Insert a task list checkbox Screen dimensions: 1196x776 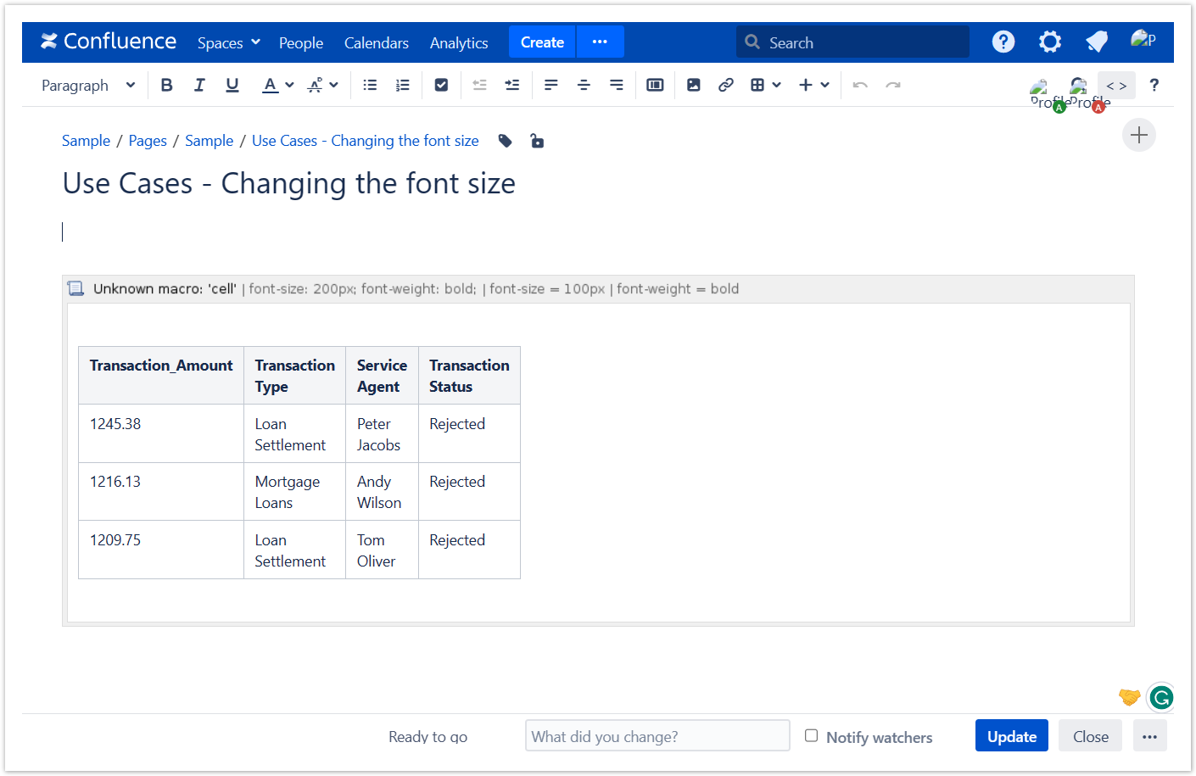tap(441, 85)
